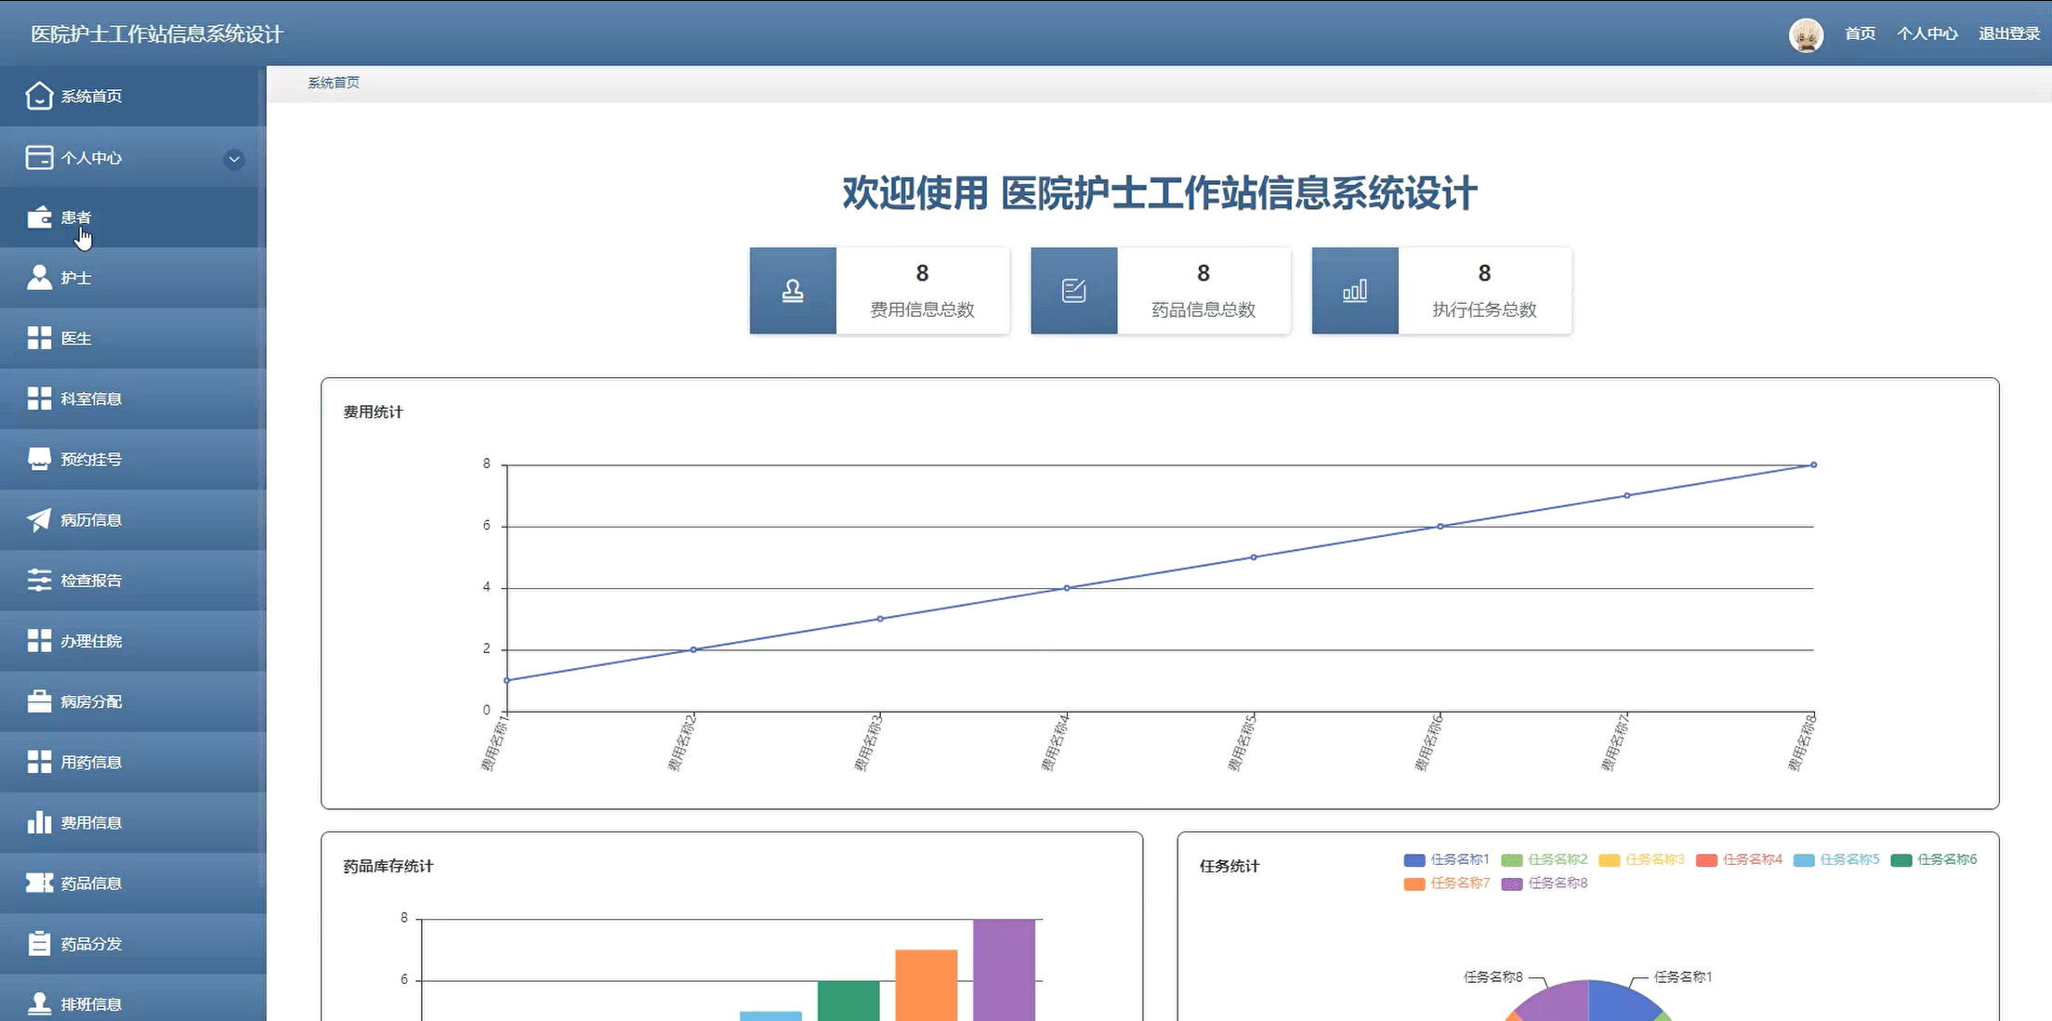Click the sliders icon beside 检查报告
This screenshot has height=1021, width=2052.
point(39,580)
